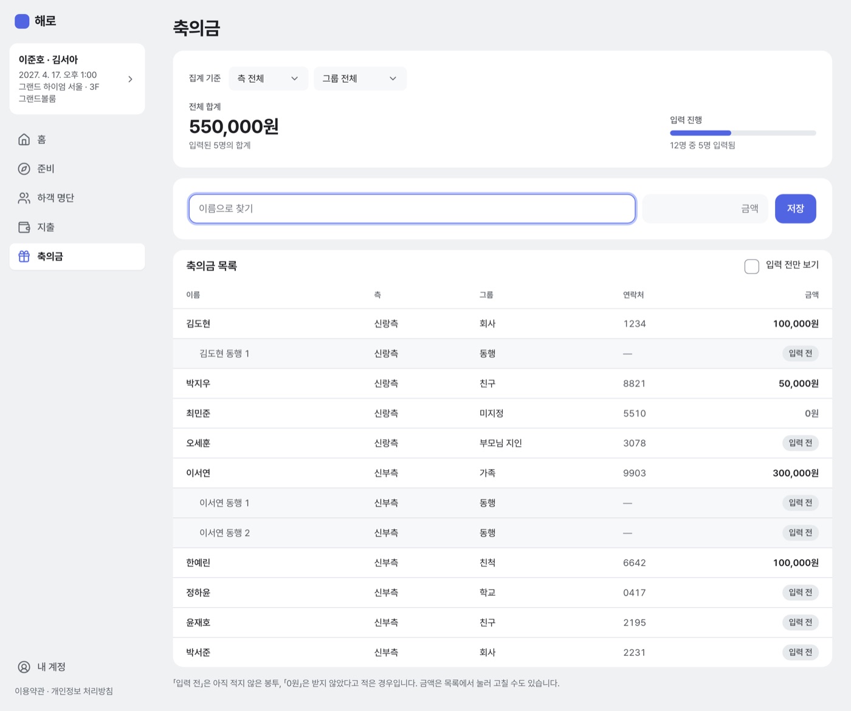Click 한예린's amount 100,000원
851x711 pixels.
796,563
